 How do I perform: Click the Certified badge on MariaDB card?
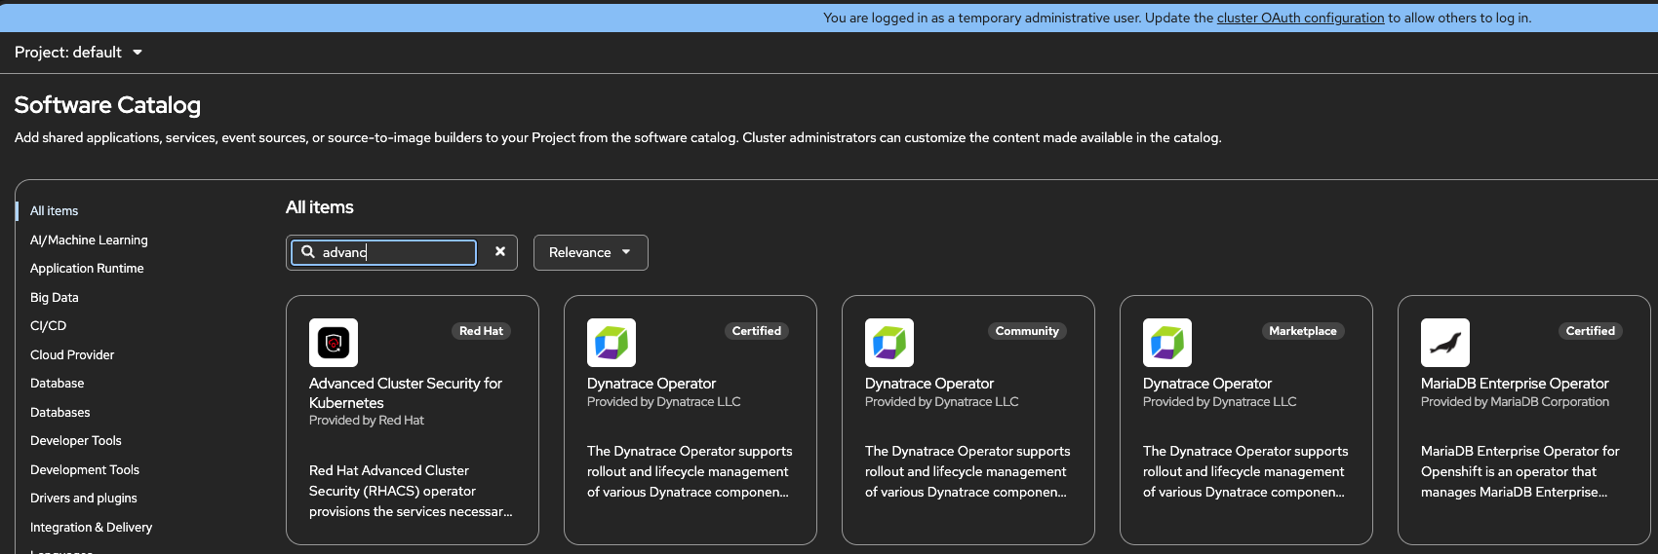pos(1591,331)
